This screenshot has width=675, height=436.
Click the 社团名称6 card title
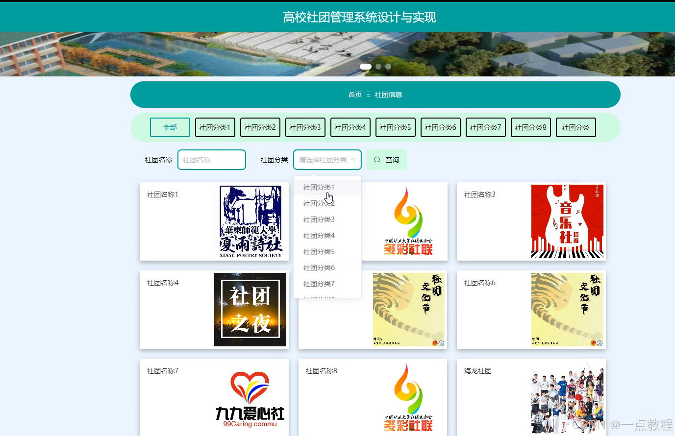coord(480,283)
